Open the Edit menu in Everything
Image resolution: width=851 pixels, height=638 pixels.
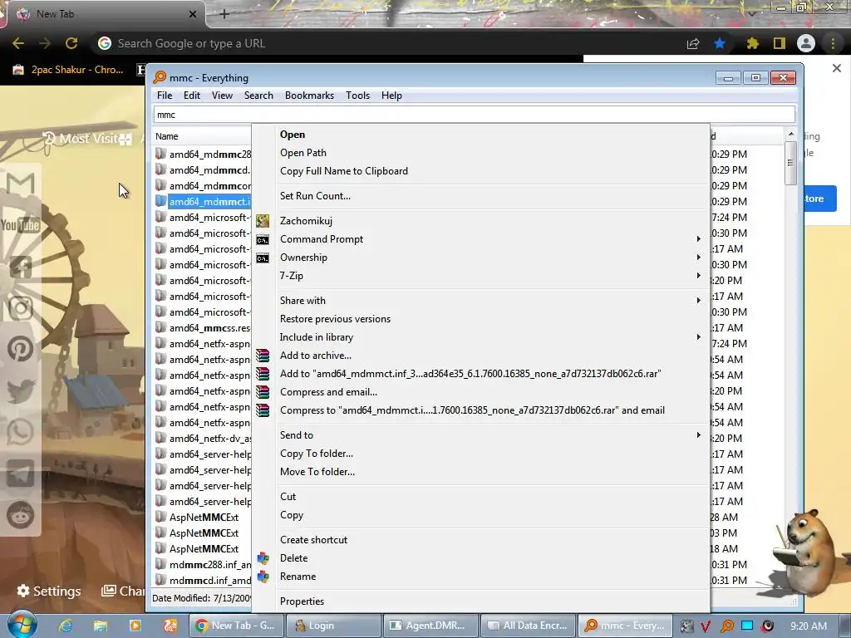[192, 96]
